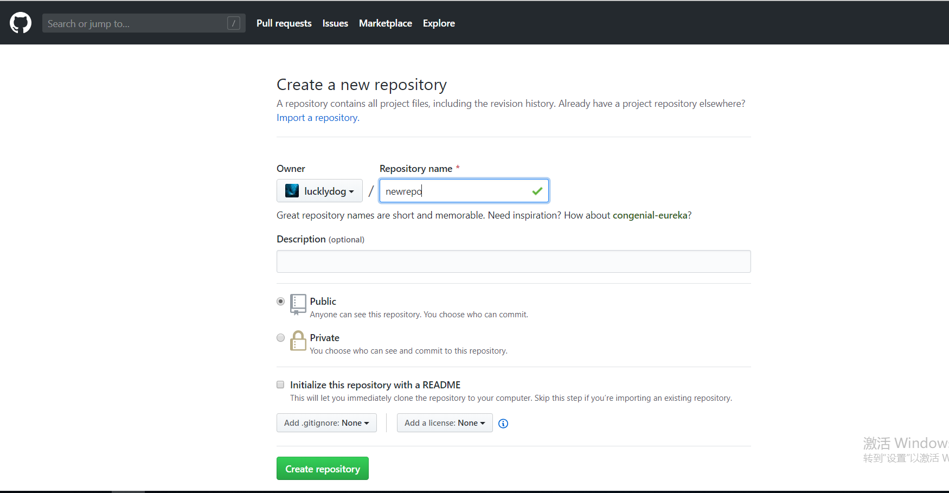Screen dimensions: 949x493
Task: Click the Description (optional) label
Action: pyautogui.click(x=320, y=239)
